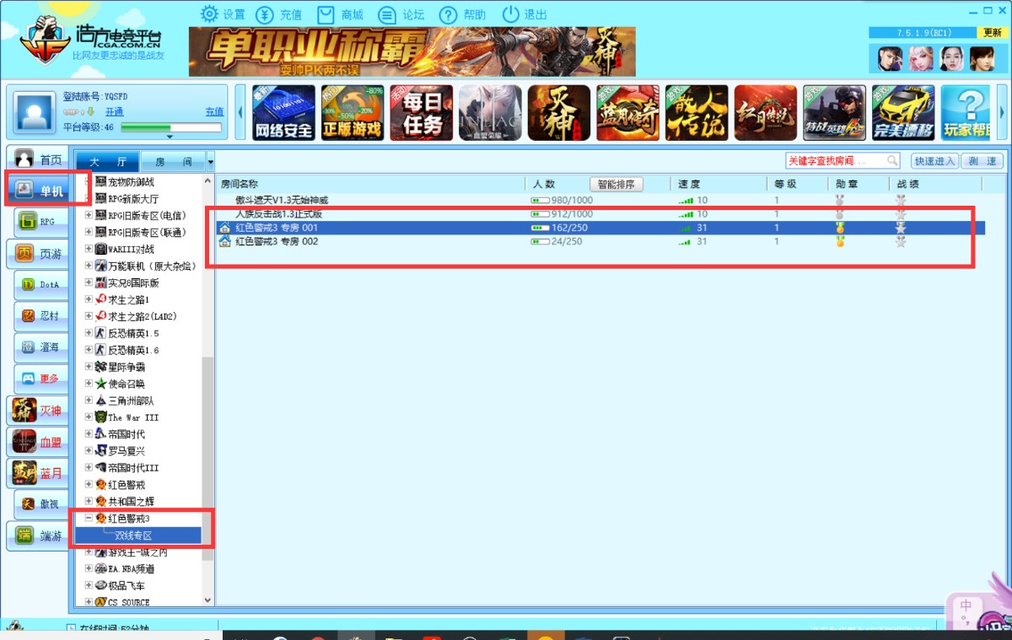Expand the 星际争霸 tree node
1012x640 pixels.
89,367
